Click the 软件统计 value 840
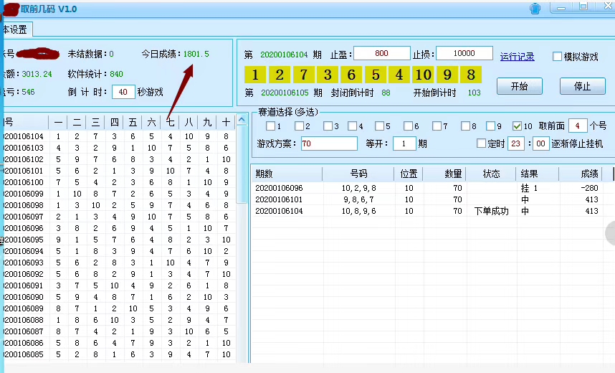 117,74
